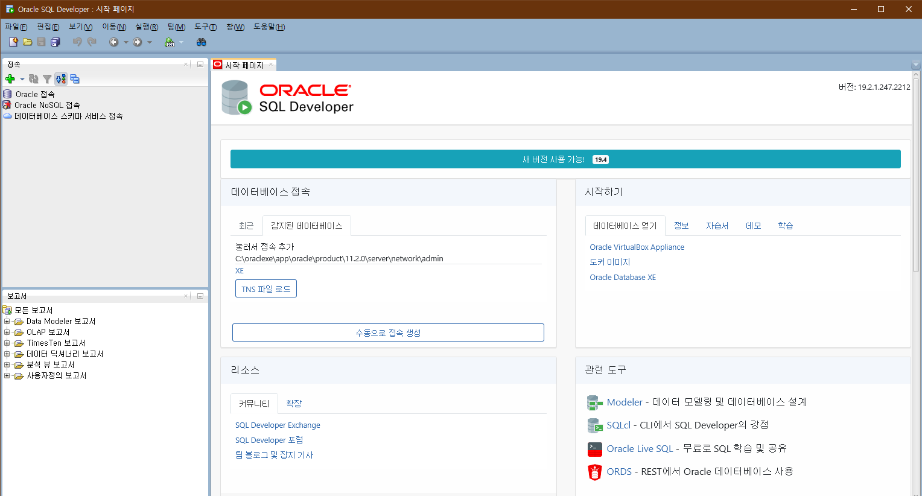Image resolution: width=922 pixels, height=496 pixels.
Task: Click the Undo toolbar arrow
Action: coord(77,42)
